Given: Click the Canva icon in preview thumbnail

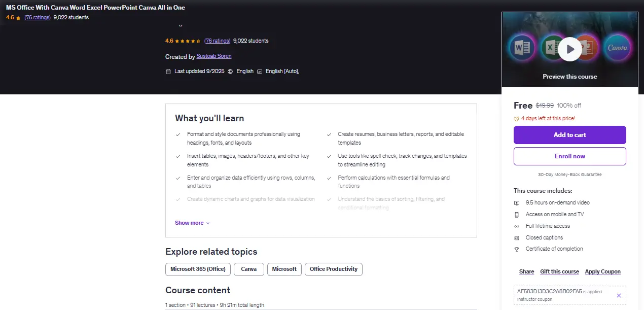Looking at the screenshot, I should pyautogui.click(x=618, y=48).
